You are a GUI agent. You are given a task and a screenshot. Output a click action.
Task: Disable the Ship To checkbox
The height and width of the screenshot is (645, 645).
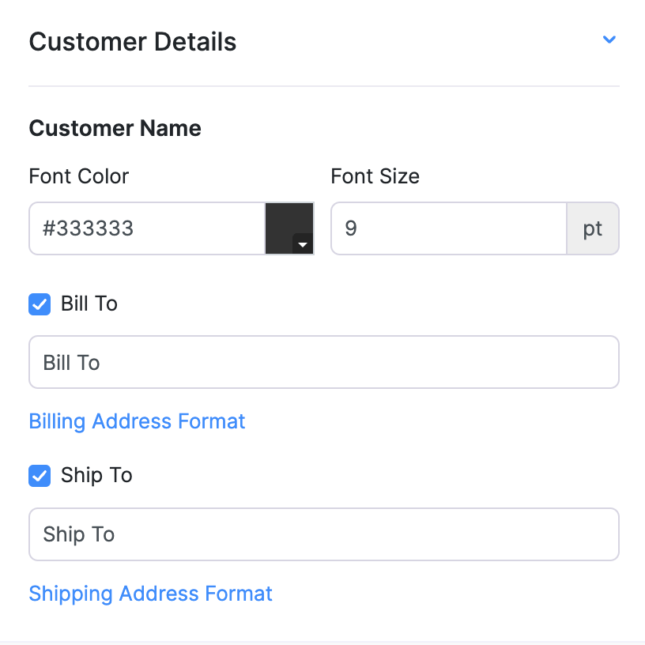pyautogui.click(x=40, y=476)
